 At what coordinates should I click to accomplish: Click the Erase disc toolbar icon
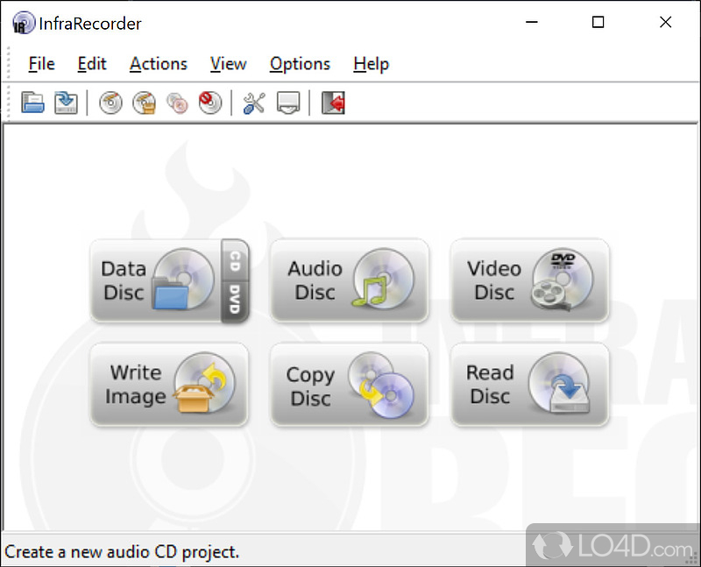(x=210, y=103)
